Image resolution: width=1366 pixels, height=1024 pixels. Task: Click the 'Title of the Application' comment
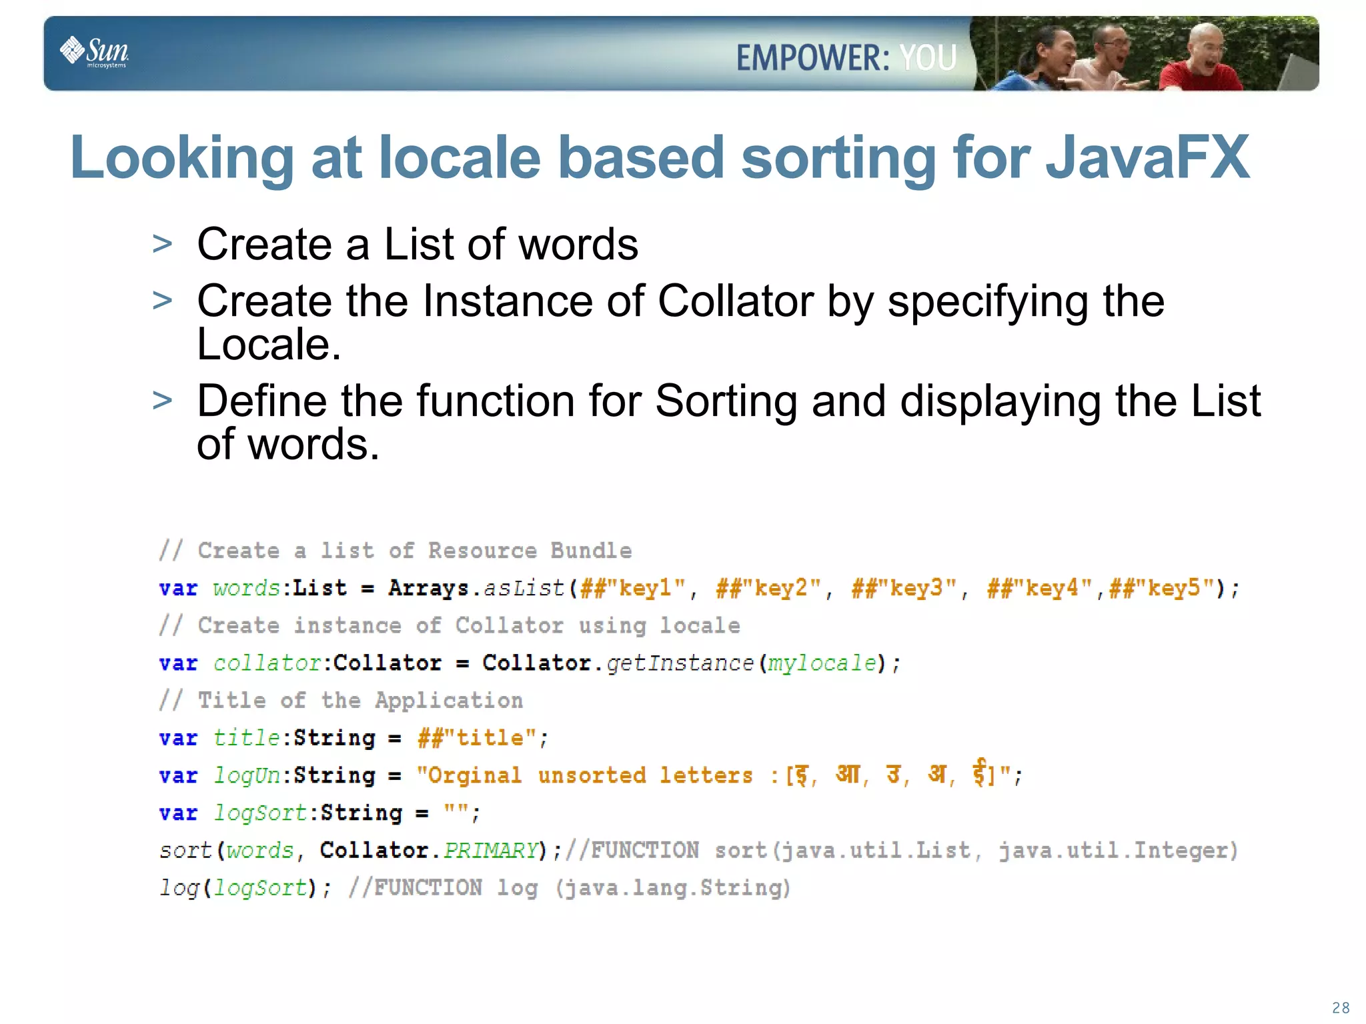point(341,701)
